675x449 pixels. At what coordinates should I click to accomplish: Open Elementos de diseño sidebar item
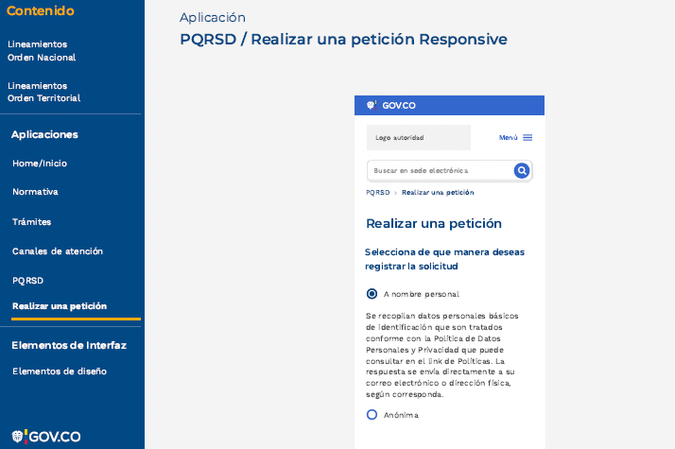pyautogui.click(x=60, y=371)
